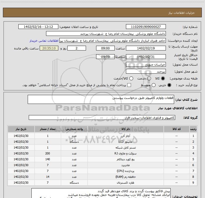Click the کد کالا column header
The image size is (205, 198).
tap(177, 129)
